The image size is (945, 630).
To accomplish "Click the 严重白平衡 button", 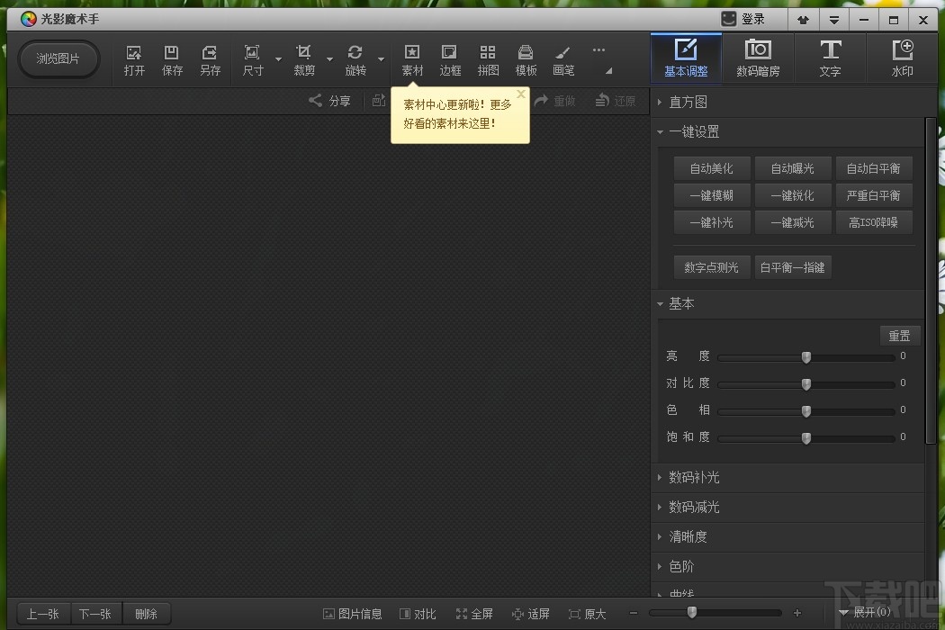I will pyautogui.click(x=873, y=195).
